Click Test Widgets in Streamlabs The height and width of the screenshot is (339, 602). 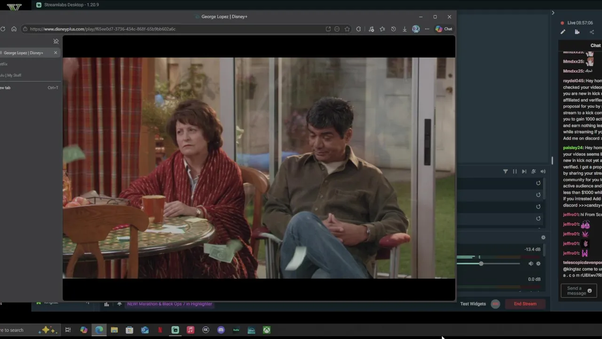coord(473,304)
